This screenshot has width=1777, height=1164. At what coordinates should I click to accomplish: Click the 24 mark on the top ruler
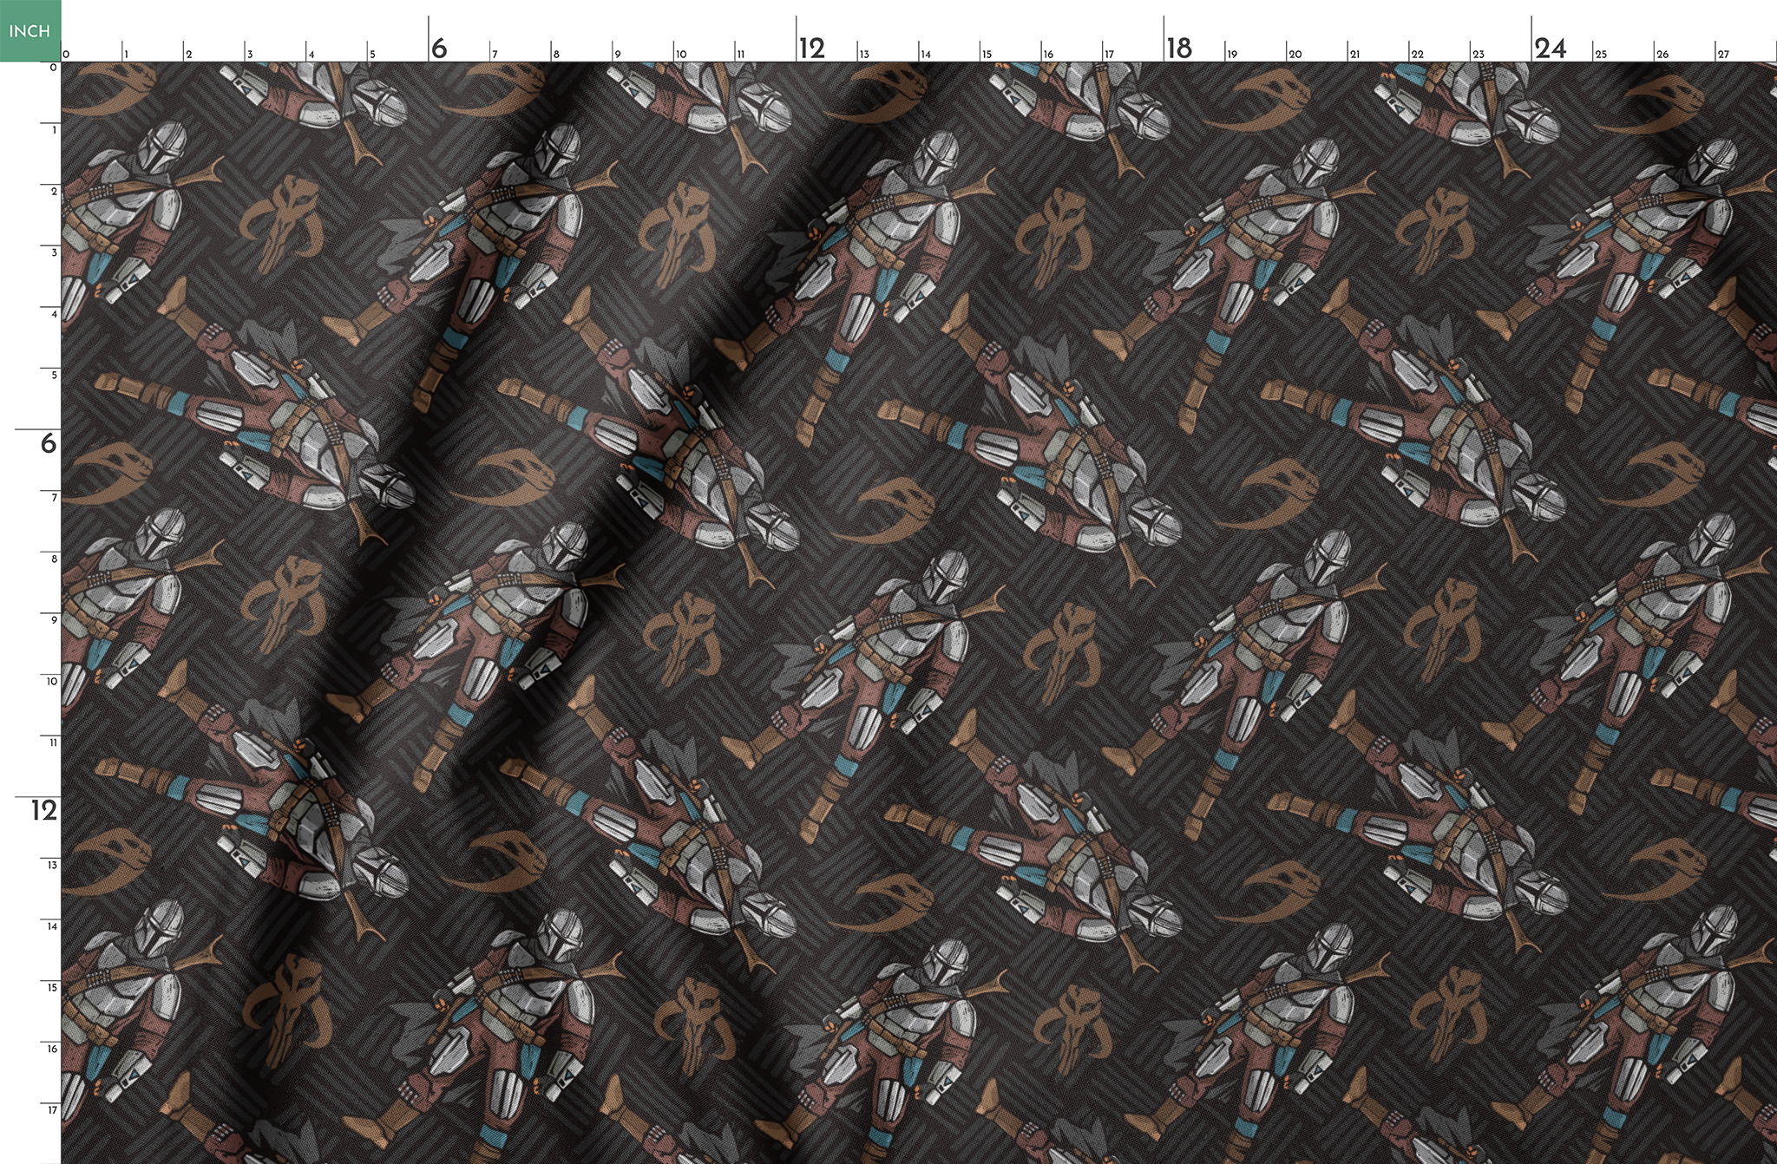(x=1550, y=48)
